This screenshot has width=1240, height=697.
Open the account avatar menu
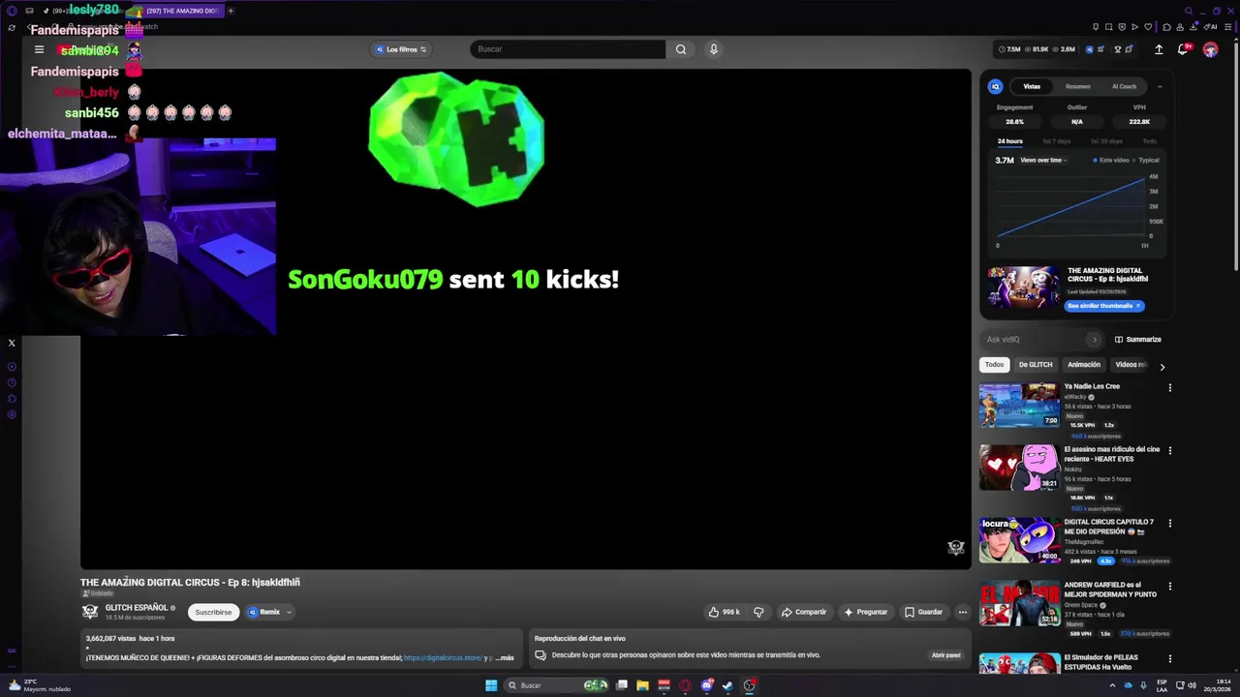coord(1210,49)
